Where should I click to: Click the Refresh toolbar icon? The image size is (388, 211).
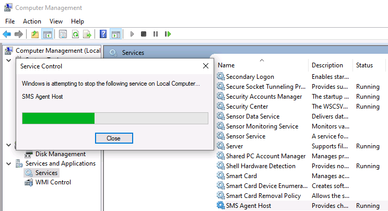75,34
